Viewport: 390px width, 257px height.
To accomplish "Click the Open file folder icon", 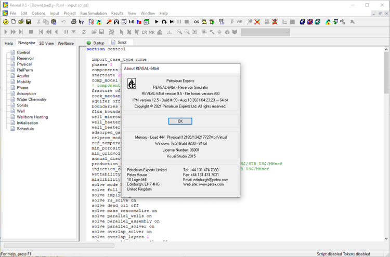I will click(21, 22).
